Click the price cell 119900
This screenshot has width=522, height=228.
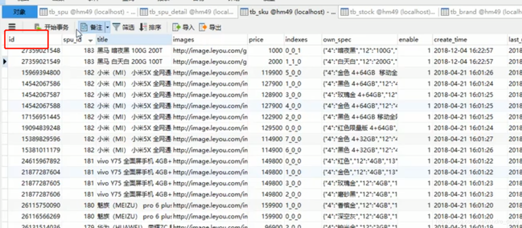click(x=266, y=73)
